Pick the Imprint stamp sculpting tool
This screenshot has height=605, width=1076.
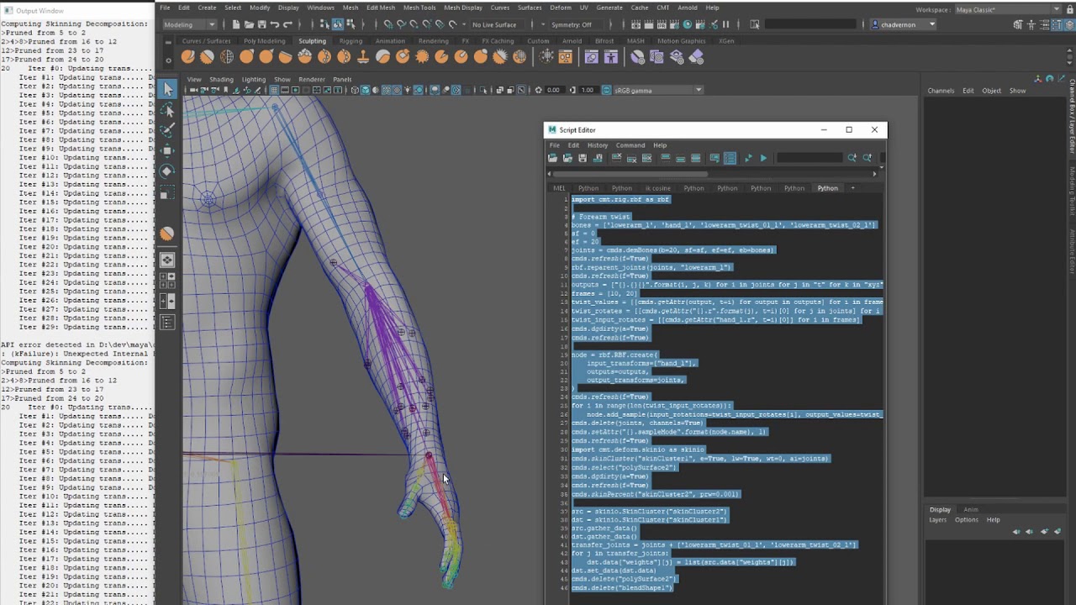[x=363, y=57]
